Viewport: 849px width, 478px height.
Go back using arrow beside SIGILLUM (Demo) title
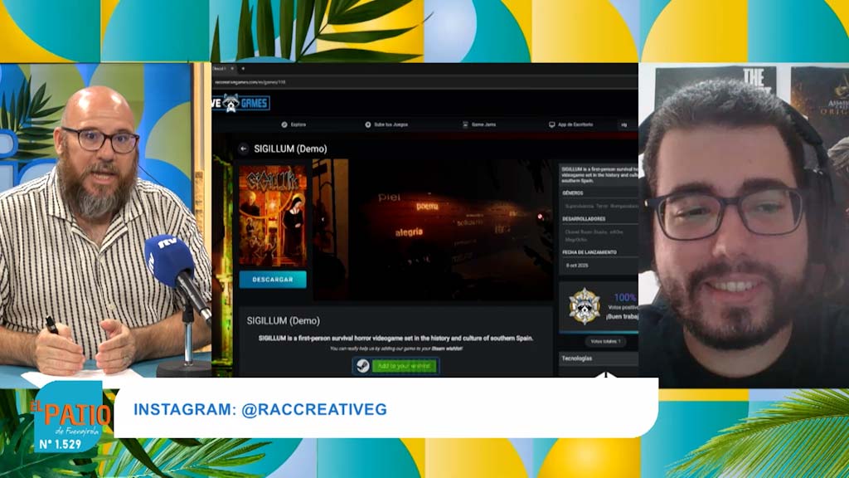[x=243, y=149]
